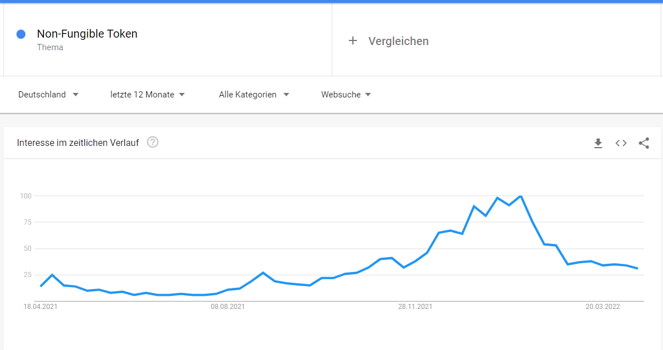Open the help question mark icon

point(152,143)
